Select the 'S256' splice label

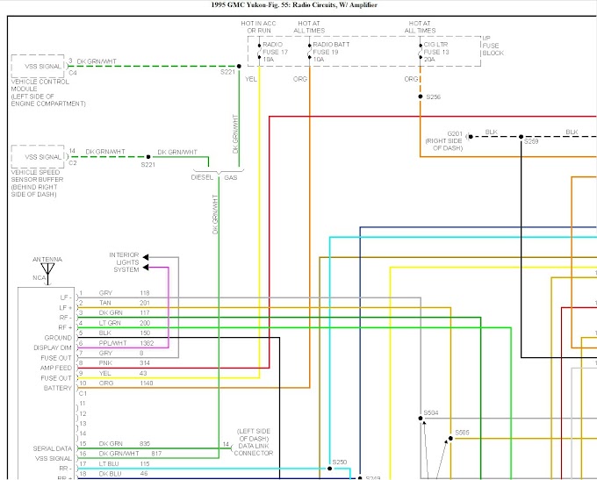434,97
